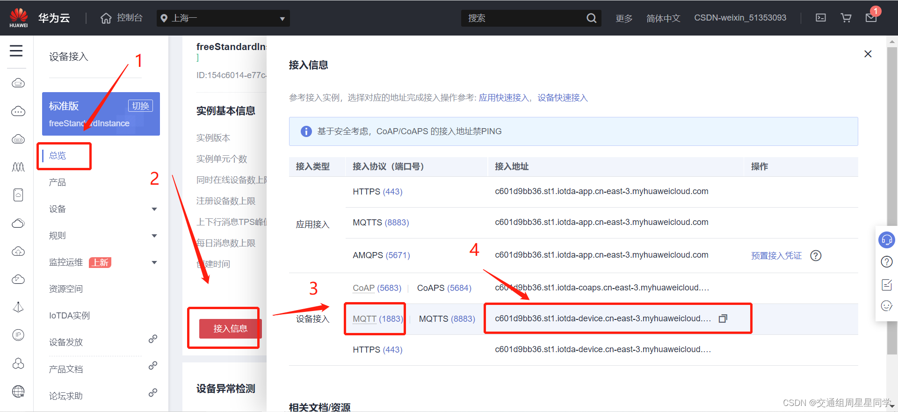The width and height of the screenshot is (898, 412).
Task: Open the 控制台 home icon
Action: [106, 18]
